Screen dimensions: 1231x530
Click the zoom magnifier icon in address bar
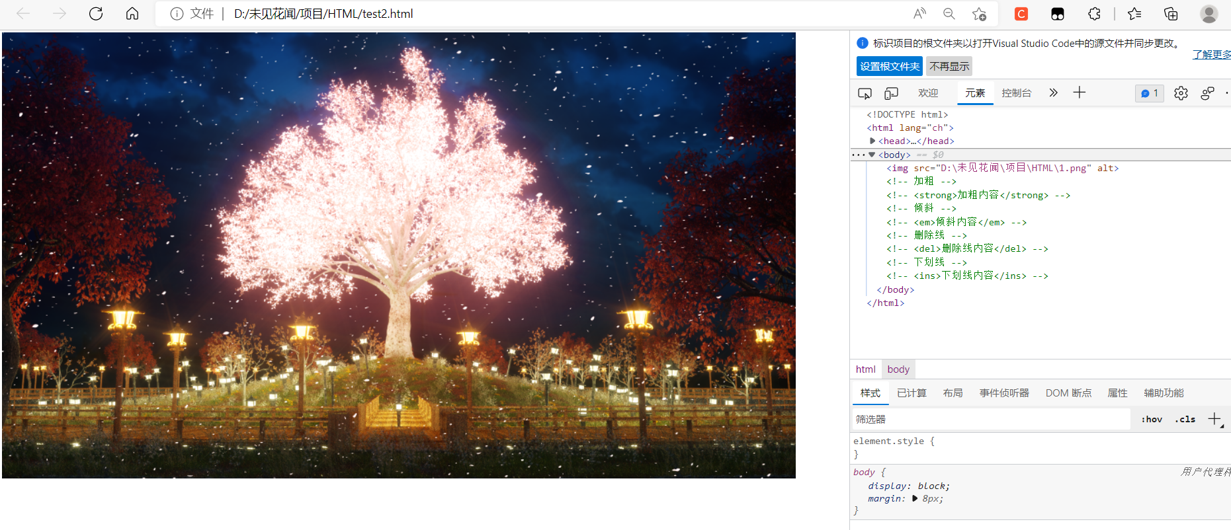point(949,13)
